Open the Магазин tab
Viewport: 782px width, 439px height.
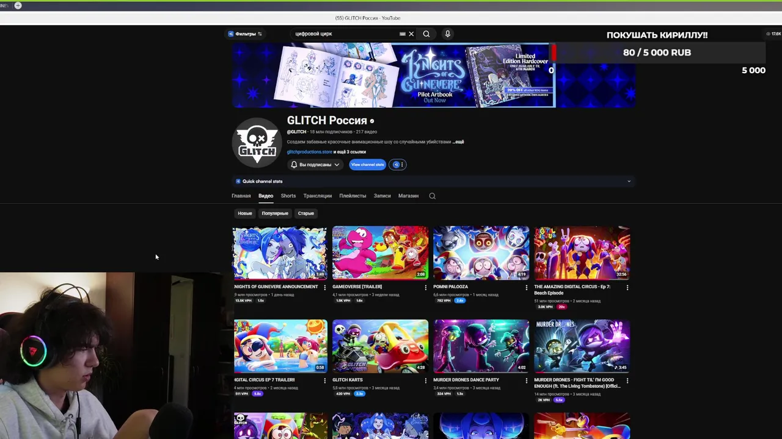(x=408, y=196)
